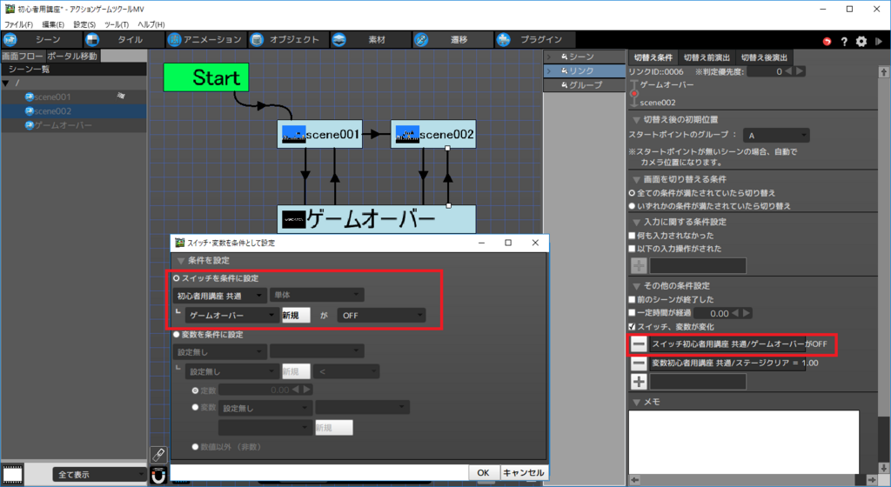Check 一定時間が経過 checkbox
The image size is (891, 487).
click(632, 313)
